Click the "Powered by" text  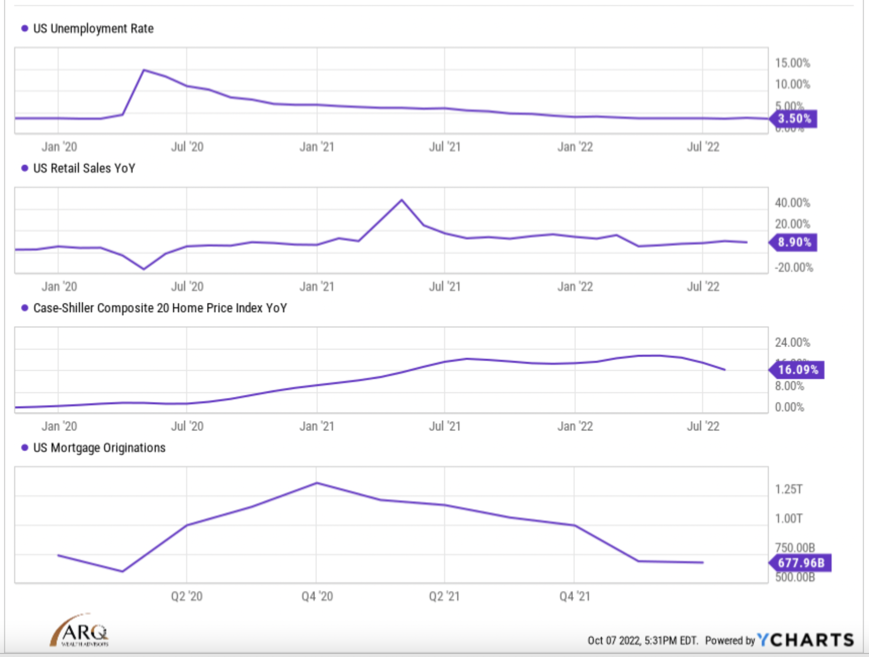click(x=729, y=641)
